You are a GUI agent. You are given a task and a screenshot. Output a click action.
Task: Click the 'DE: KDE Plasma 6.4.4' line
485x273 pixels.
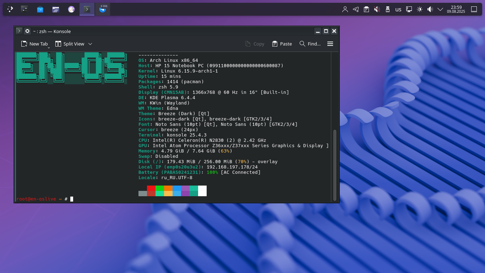click(x=167, y=98)
